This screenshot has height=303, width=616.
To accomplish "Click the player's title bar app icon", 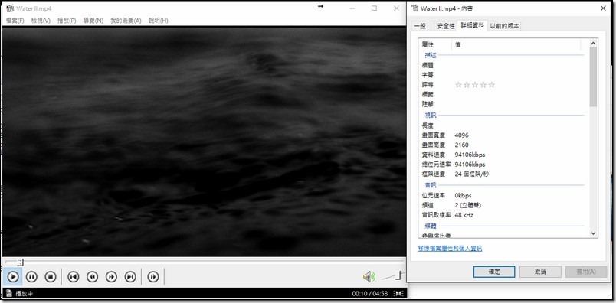I will coord(10,8).
